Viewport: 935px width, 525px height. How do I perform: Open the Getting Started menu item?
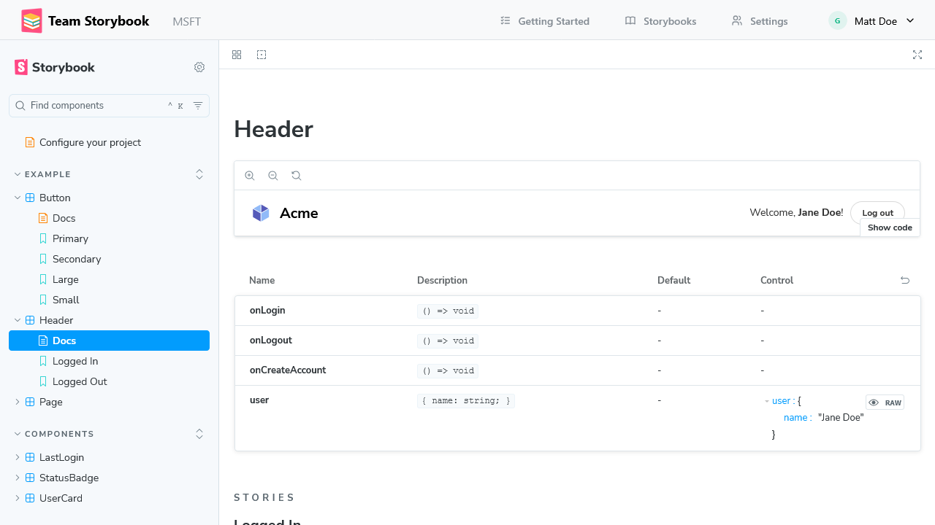[543, 20]
